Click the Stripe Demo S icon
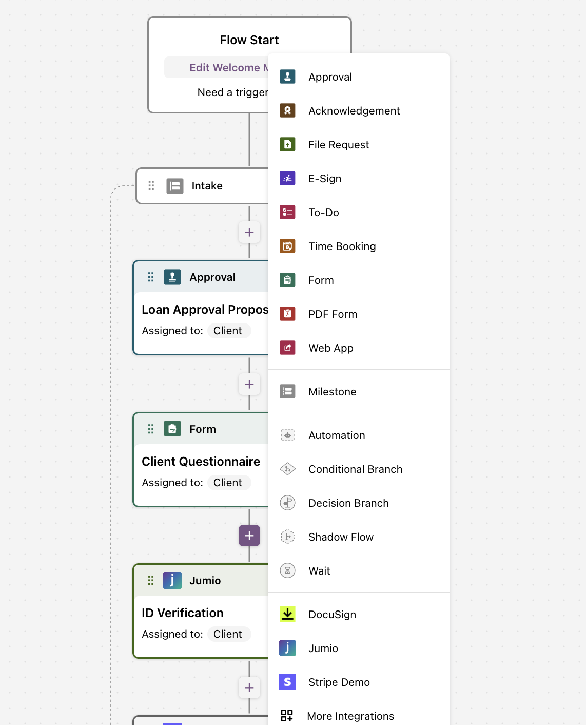 click(287, 682)
